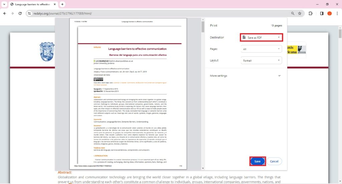Click the browser back arrow
Screen dimensions: 342x184
5,13
